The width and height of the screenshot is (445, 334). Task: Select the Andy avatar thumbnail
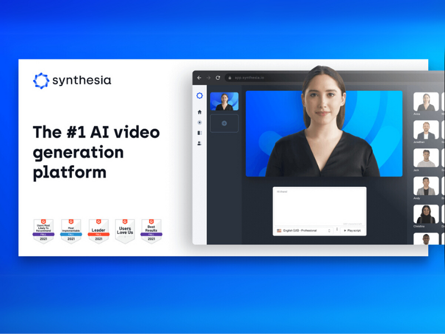coord(426,186)
